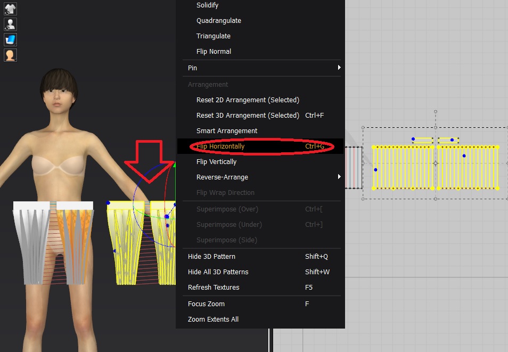The image size is (508, 352).
Task: Select Refresh Textures menu item
Action: [x=261, y=287]
